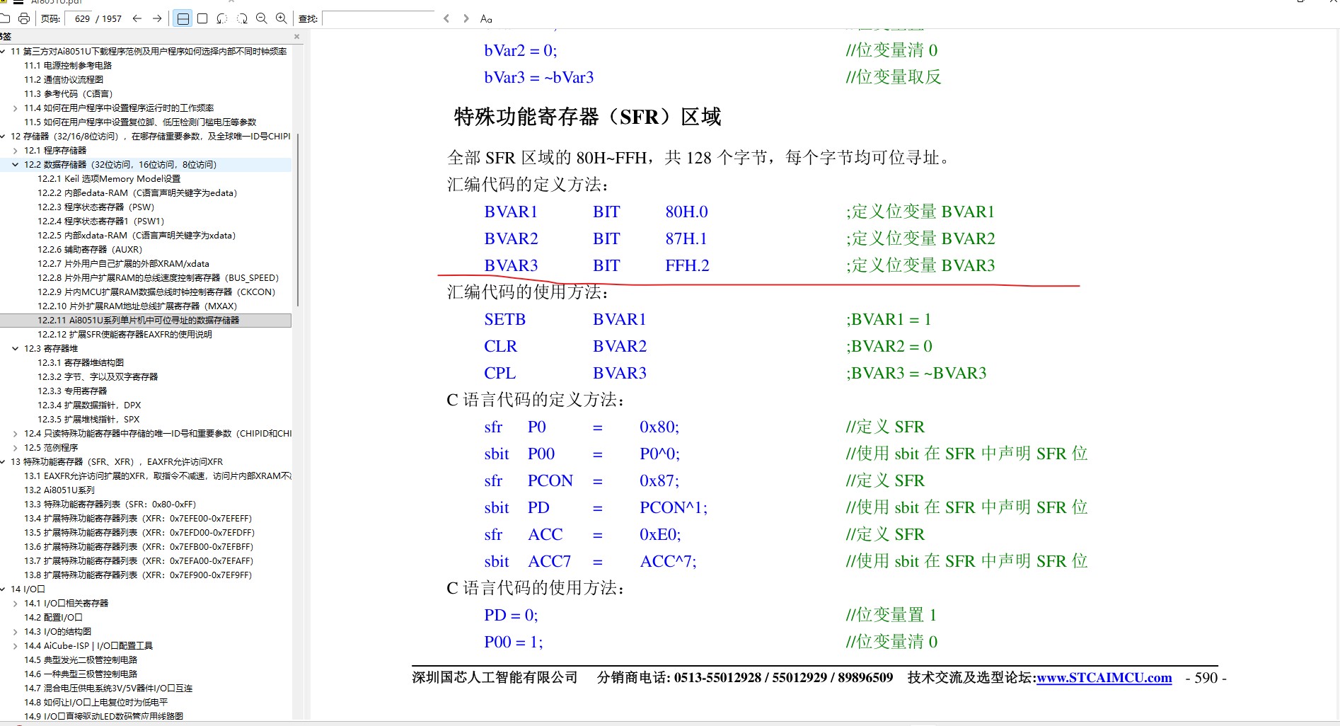Screen dimensions: 1340x726
Task: Collapse the 12.2 数据存储器 bookmark section
Action: (x=16, y=164)
